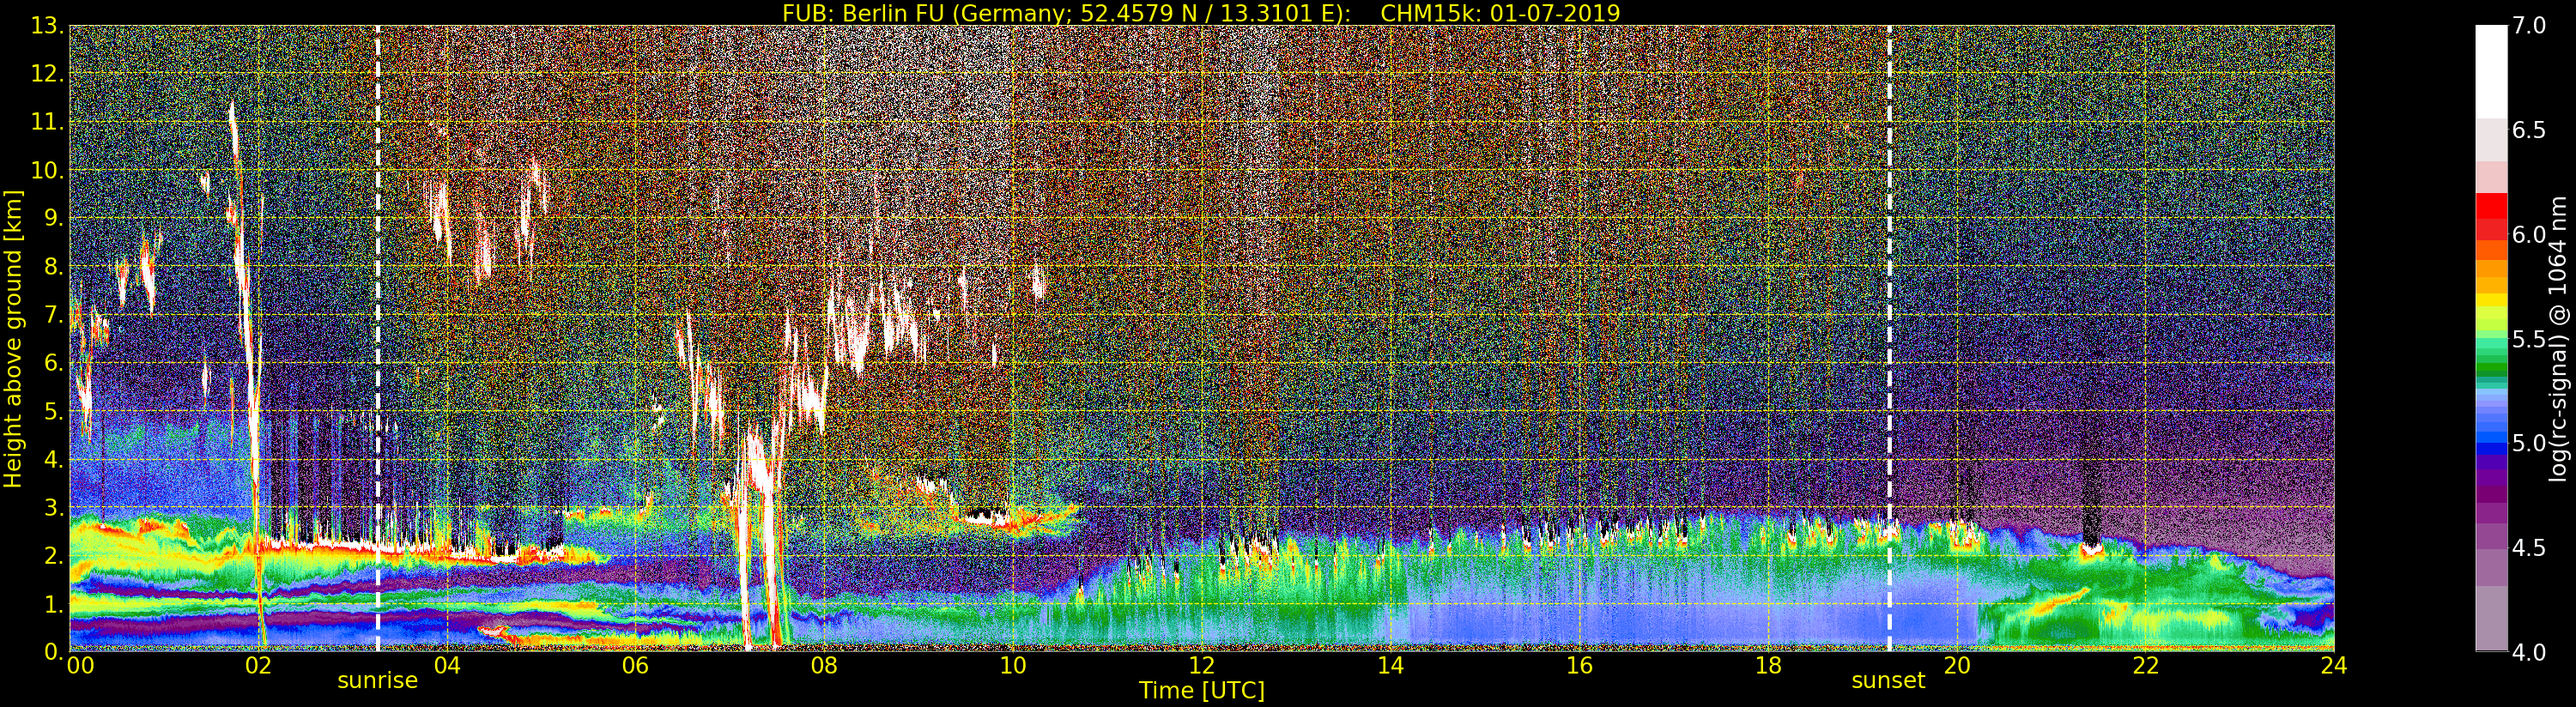Click the white dashed sunrise marker line

(x=378, y=338)
